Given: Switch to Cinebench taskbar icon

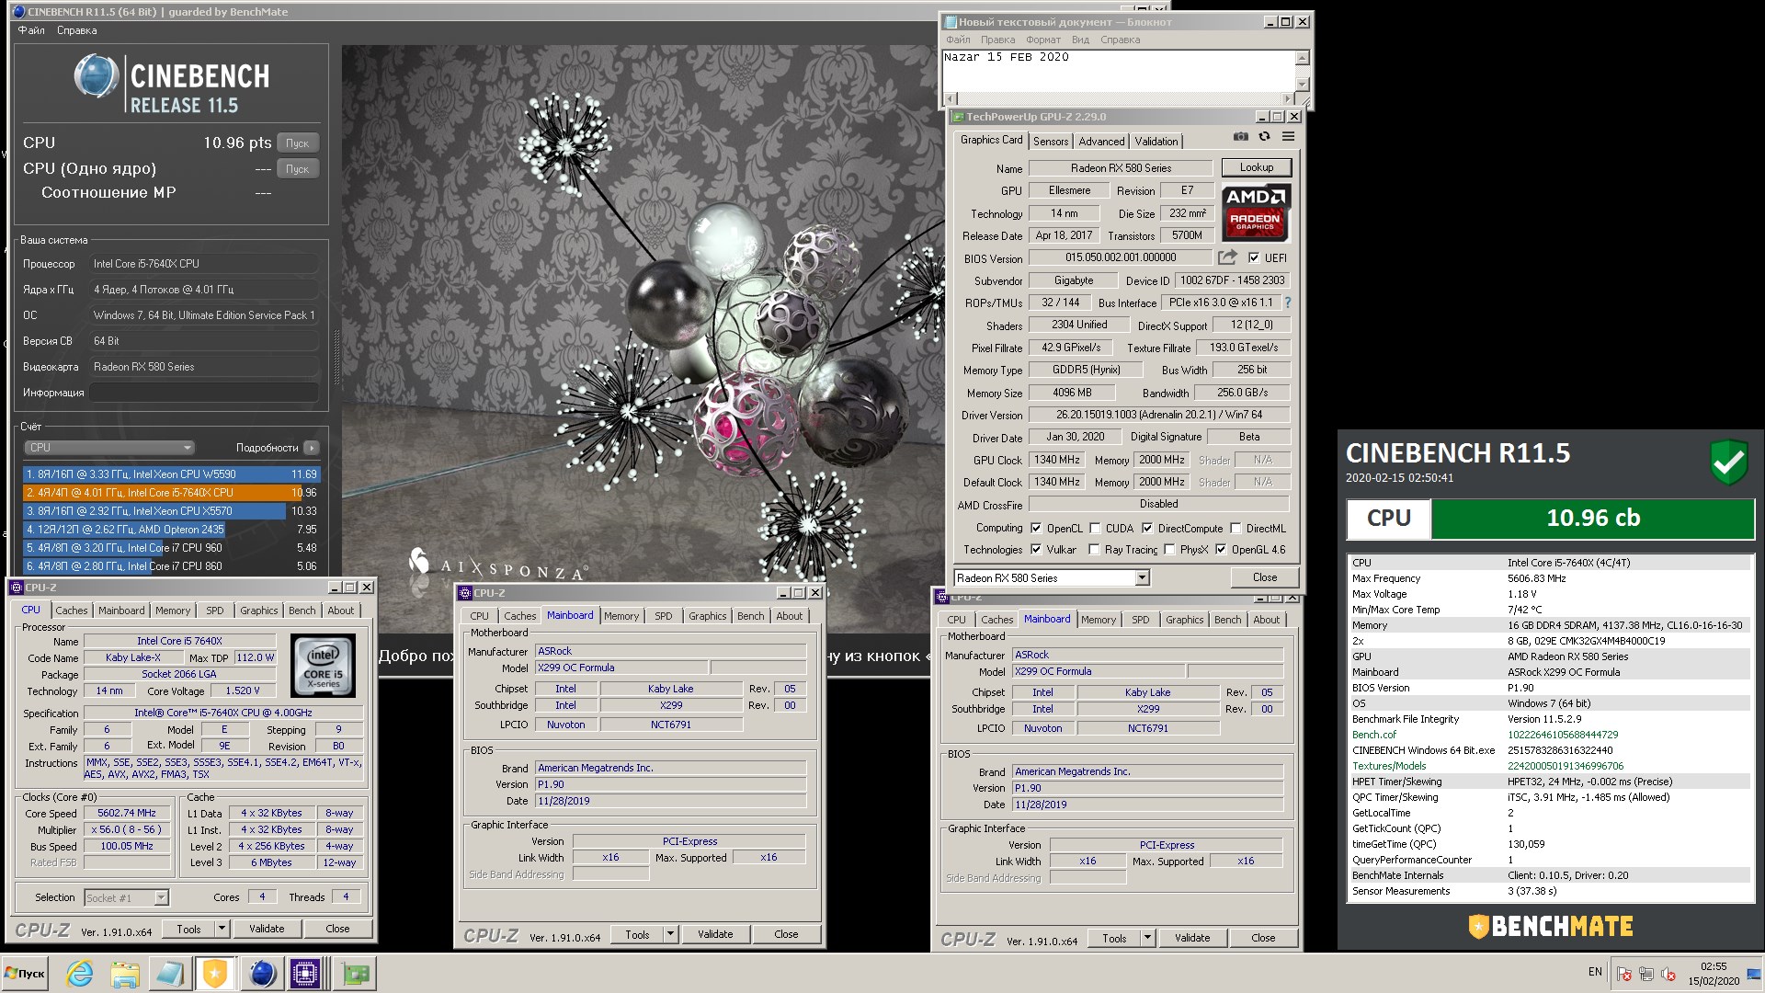Looking at the screenshot, I should pyautogui.click(x=261, y=973).
